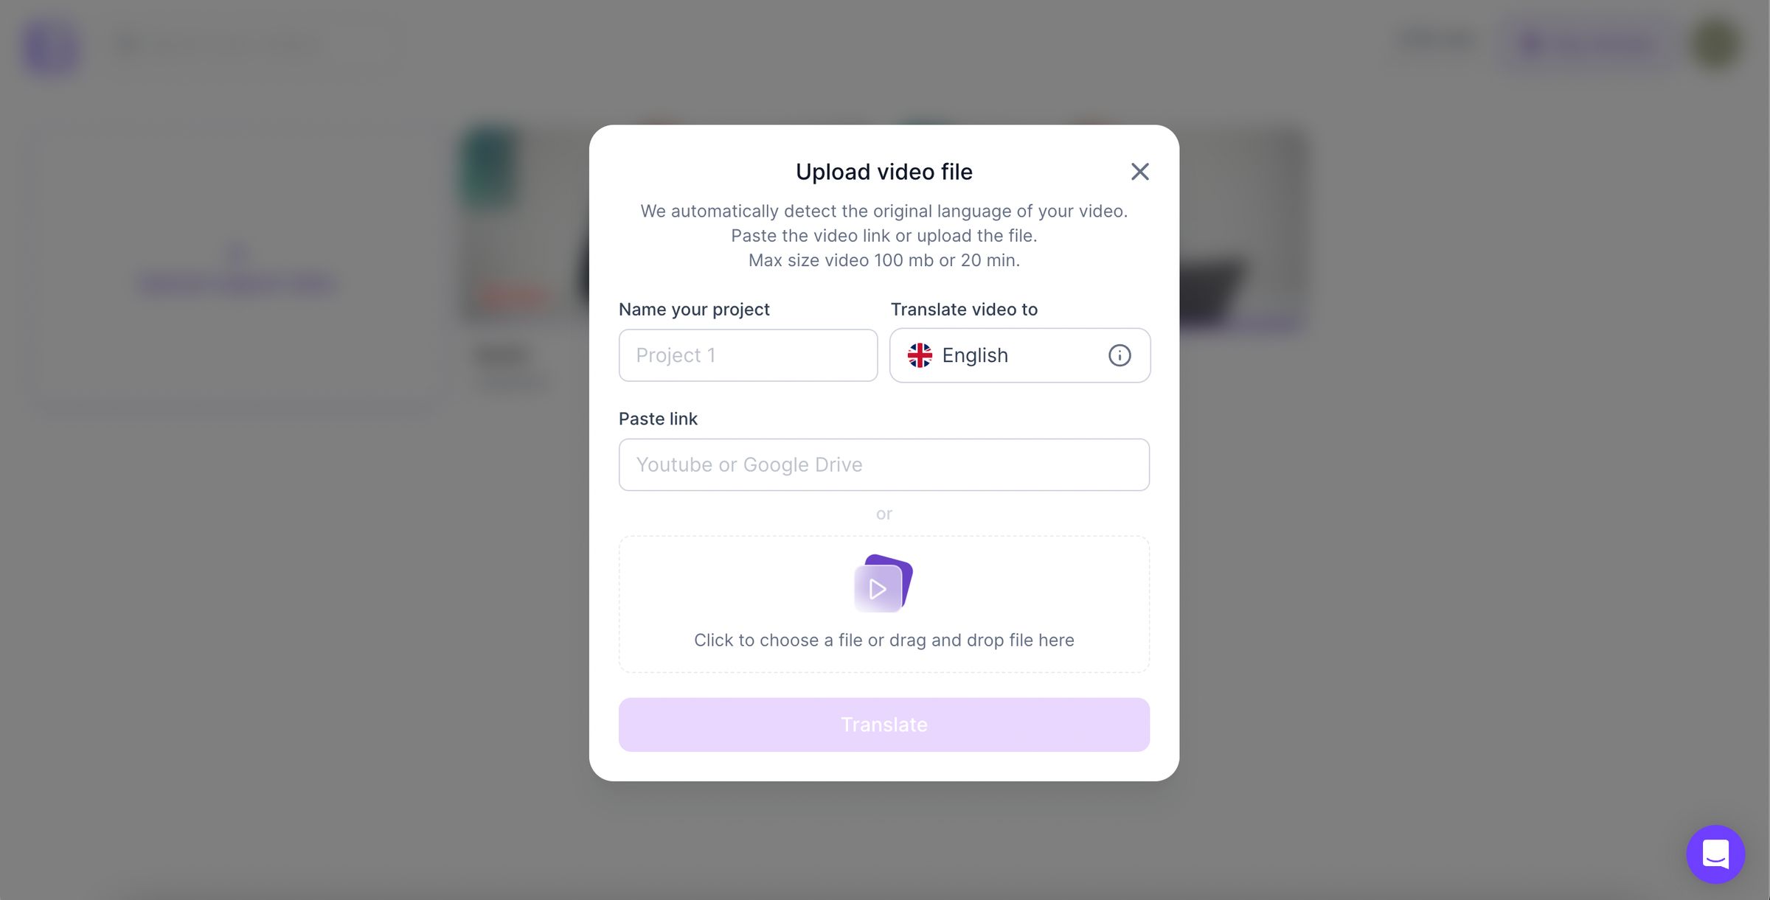
Task: Click the 'Paste link' label
Action: [x=658, y=419]
